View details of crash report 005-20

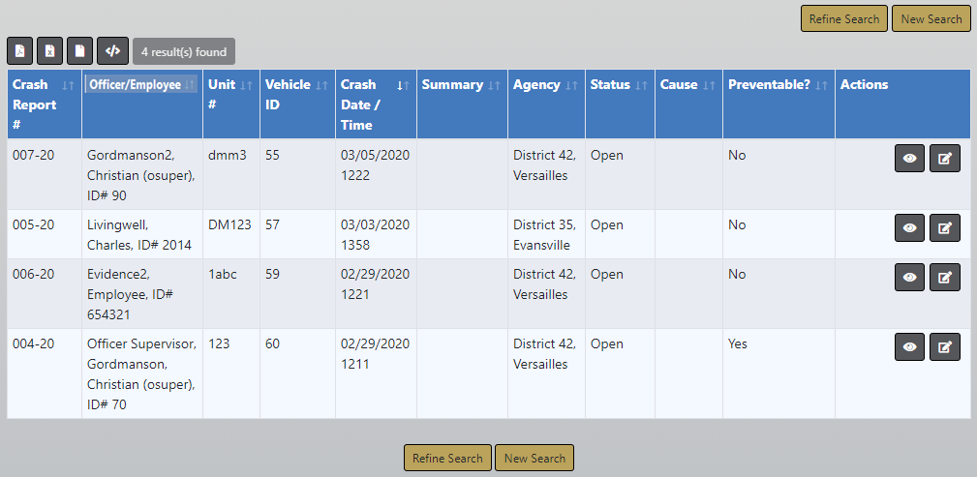(909, 228)
